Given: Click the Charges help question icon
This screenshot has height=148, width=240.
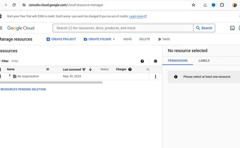Looking at the screenshot, I should point(130,69).
